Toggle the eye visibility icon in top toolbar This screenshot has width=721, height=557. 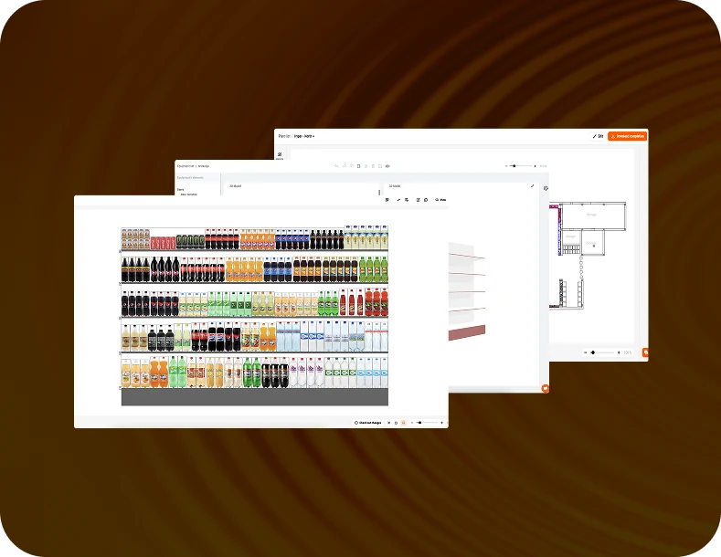pyautogui.click(x=387, y=166)
